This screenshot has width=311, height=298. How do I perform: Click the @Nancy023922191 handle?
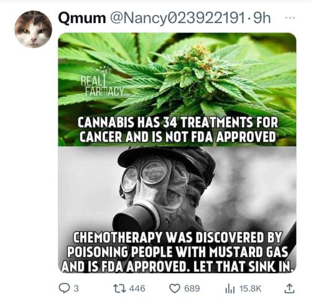tap(177, 18)
